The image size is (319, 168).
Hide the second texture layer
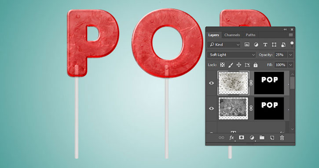coord(211,108)
